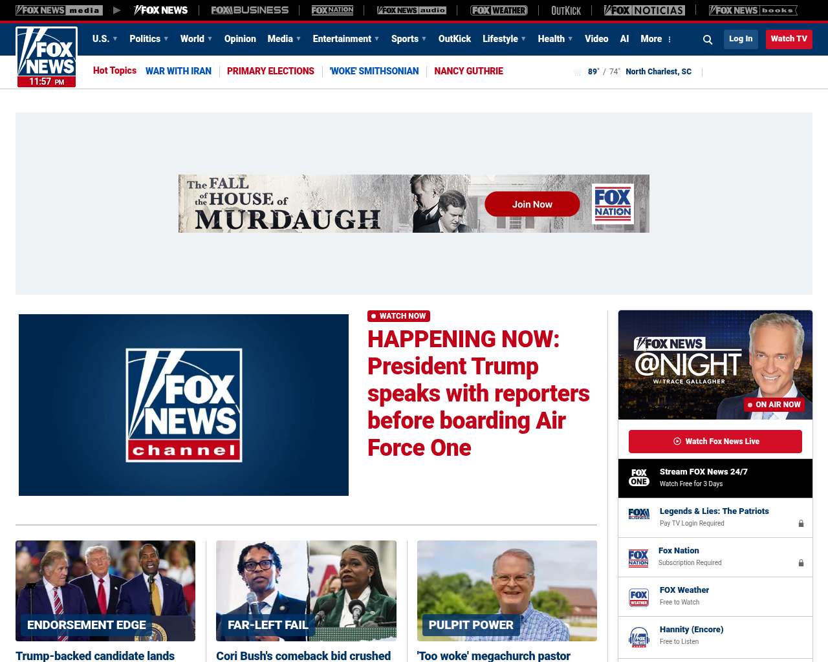Open the WAR WITH IRAN hot topic
828x662 pixels.
[179, 71]
